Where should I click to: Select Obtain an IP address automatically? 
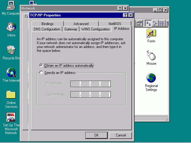coord(41,66)
